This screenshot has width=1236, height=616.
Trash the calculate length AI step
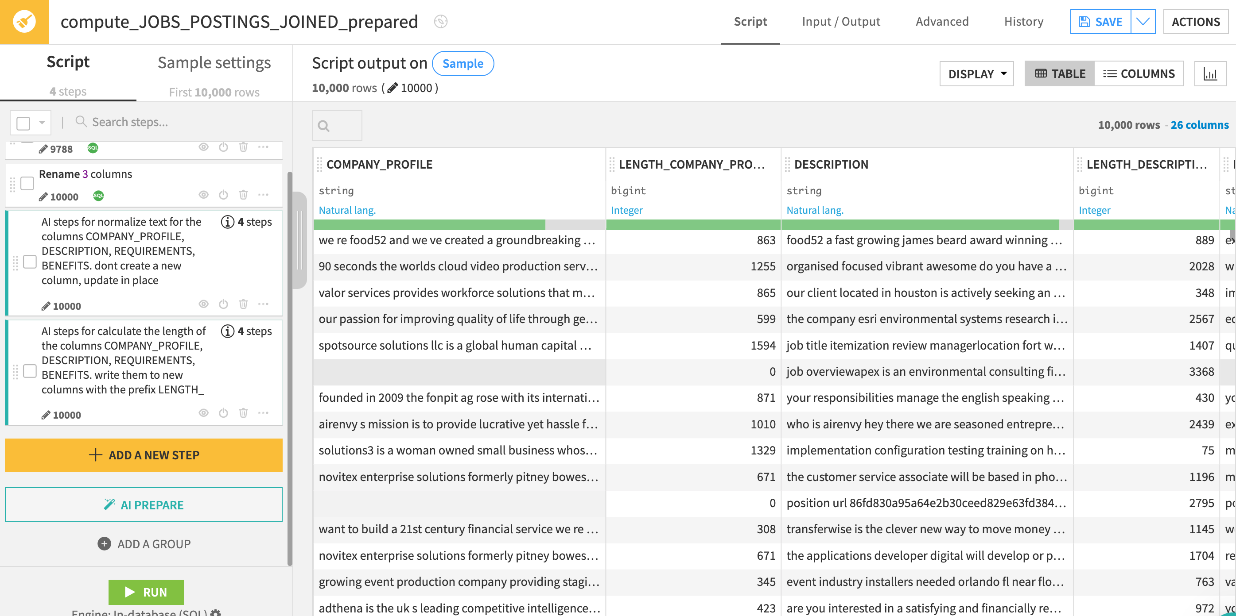(243, 413)
